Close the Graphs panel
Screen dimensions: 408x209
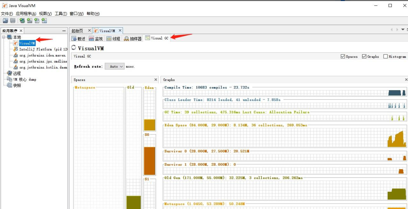click(406, 80)
